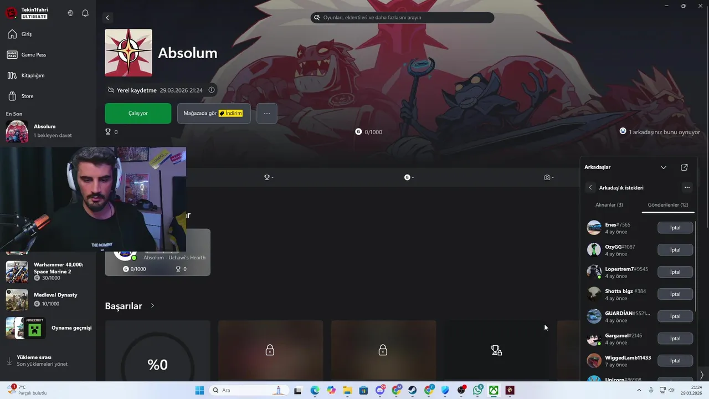Switch to Gönderilenler (12) tab

668,205
